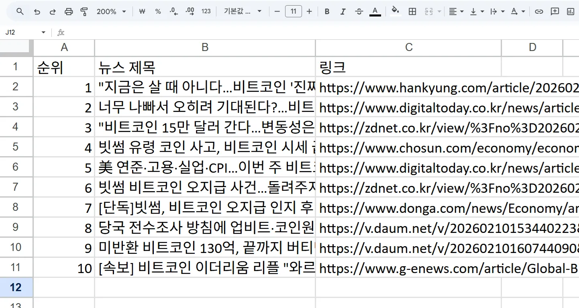
Task: Format as percent
Action: (x=158, y=12)
